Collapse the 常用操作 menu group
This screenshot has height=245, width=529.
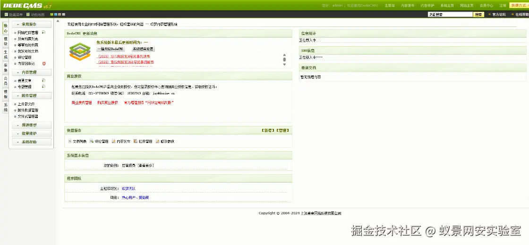(32, 24)
